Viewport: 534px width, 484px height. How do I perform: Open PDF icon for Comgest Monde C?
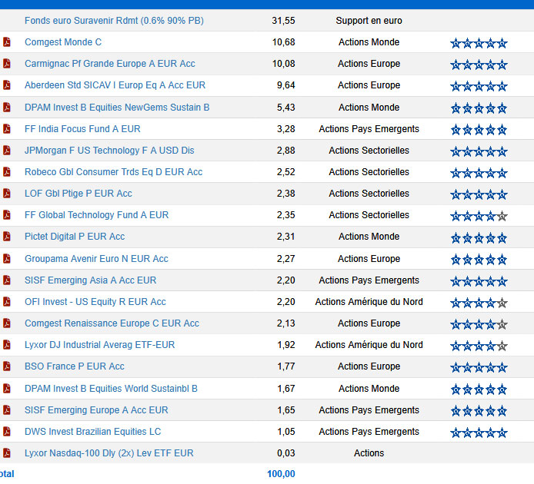point(7,41)
